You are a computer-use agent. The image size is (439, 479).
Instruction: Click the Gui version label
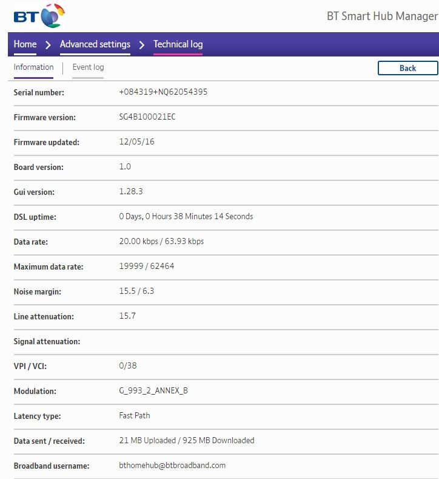(x=34, y=192)
